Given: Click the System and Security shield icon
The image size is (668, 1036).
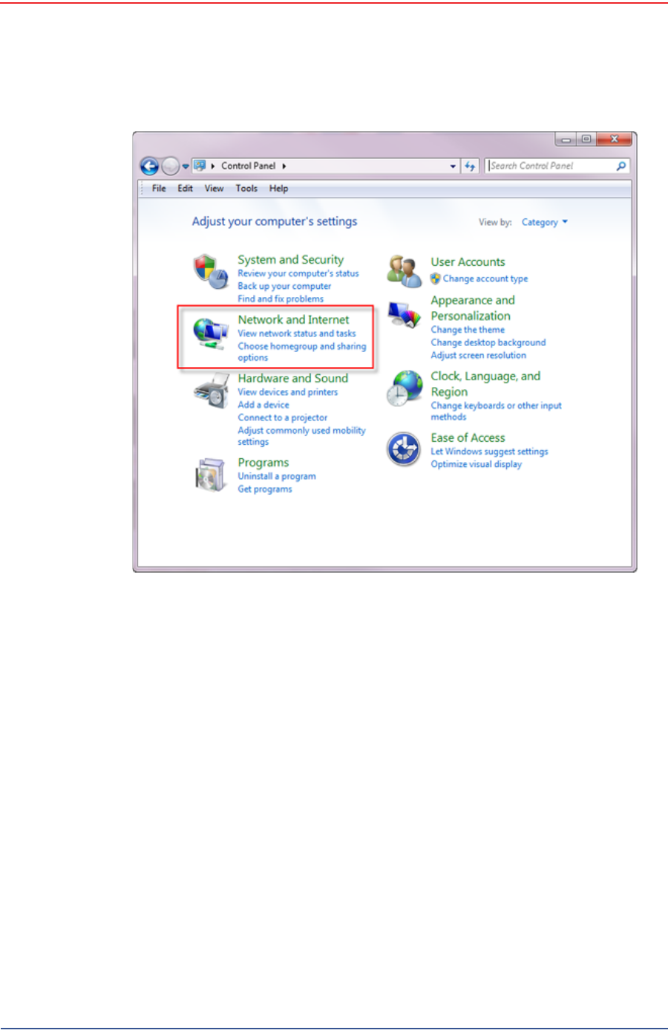Looking at the screenshot, I should pos(210,271).
